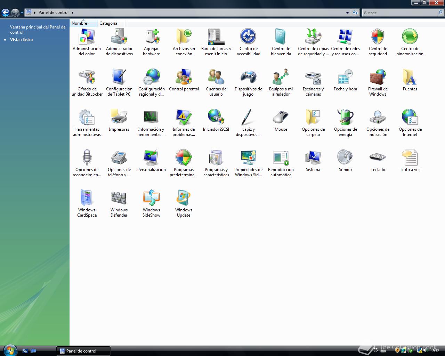Image resolution: width=445 pixels, height=356 pixels.
Task: Open Cifrado de unidad BitLocker
Action: click(87, 83)
